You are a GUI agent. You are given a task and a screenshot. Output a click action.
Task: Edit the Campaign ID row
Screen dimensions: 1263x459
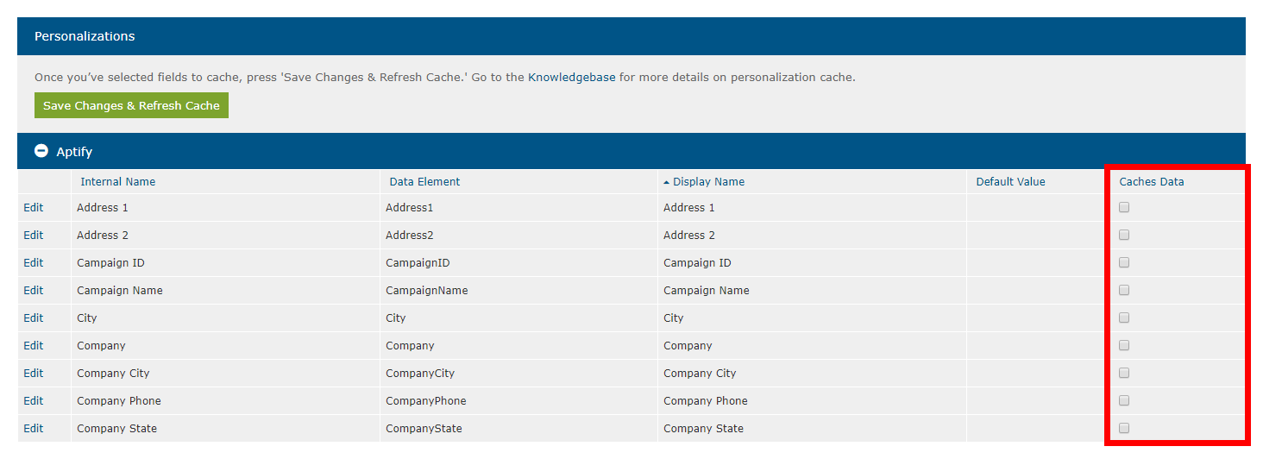pyautogui.click(x=34, y=262)
